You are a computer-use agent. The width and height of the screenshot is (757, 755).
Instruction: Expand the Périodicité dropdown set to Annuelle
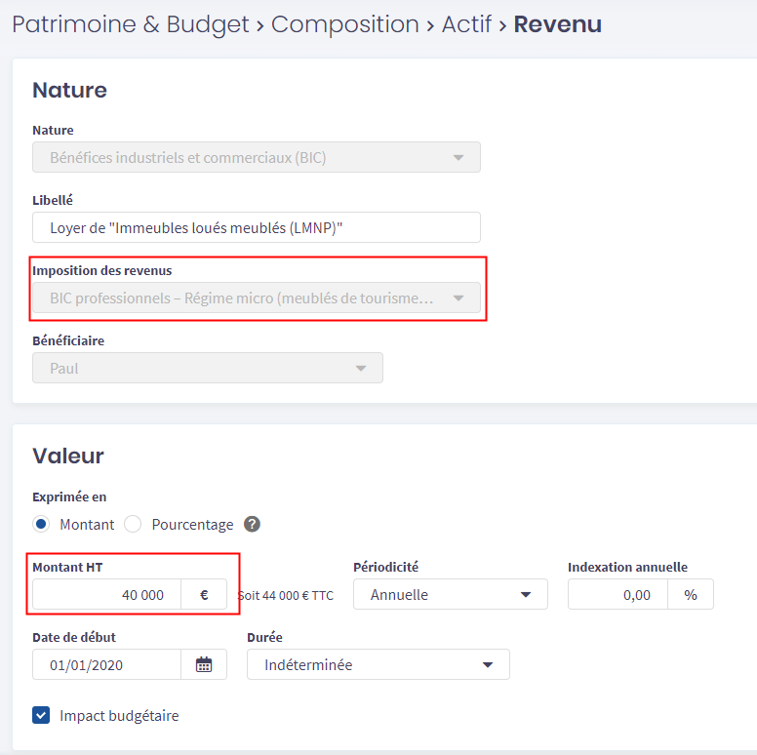click(450, 594)
